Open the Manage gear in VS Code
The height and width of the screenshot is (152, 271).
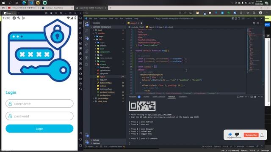86,142
